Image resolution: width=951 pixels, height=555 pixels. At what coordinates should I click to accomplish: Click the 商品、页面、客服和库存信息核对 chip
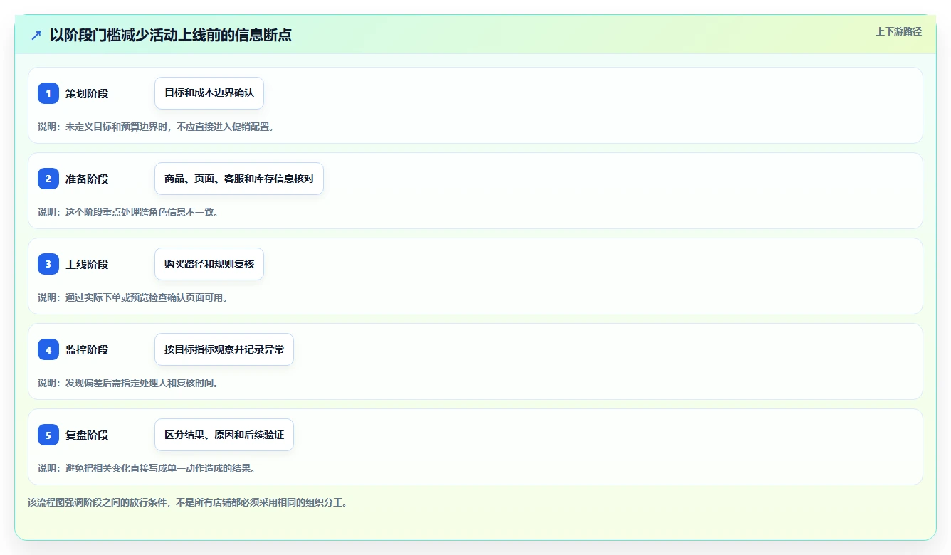[x=239, y=179]
